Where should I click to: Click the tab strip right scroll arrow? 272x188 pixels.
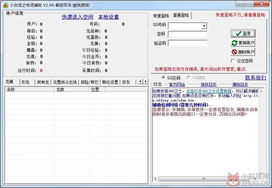tap(145, 81)
